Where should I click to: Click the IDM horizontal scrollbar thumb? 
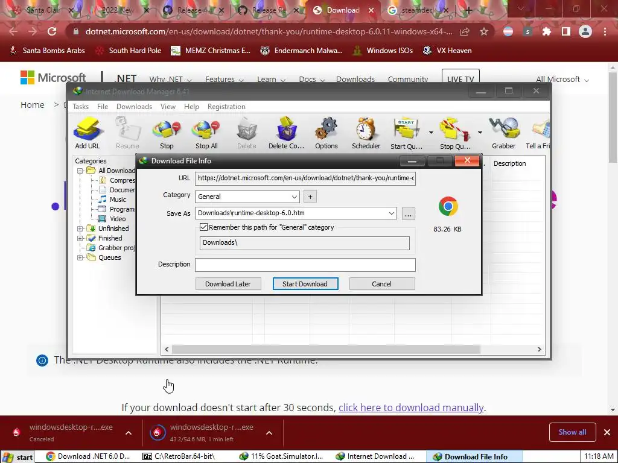[x=326, y=349]
